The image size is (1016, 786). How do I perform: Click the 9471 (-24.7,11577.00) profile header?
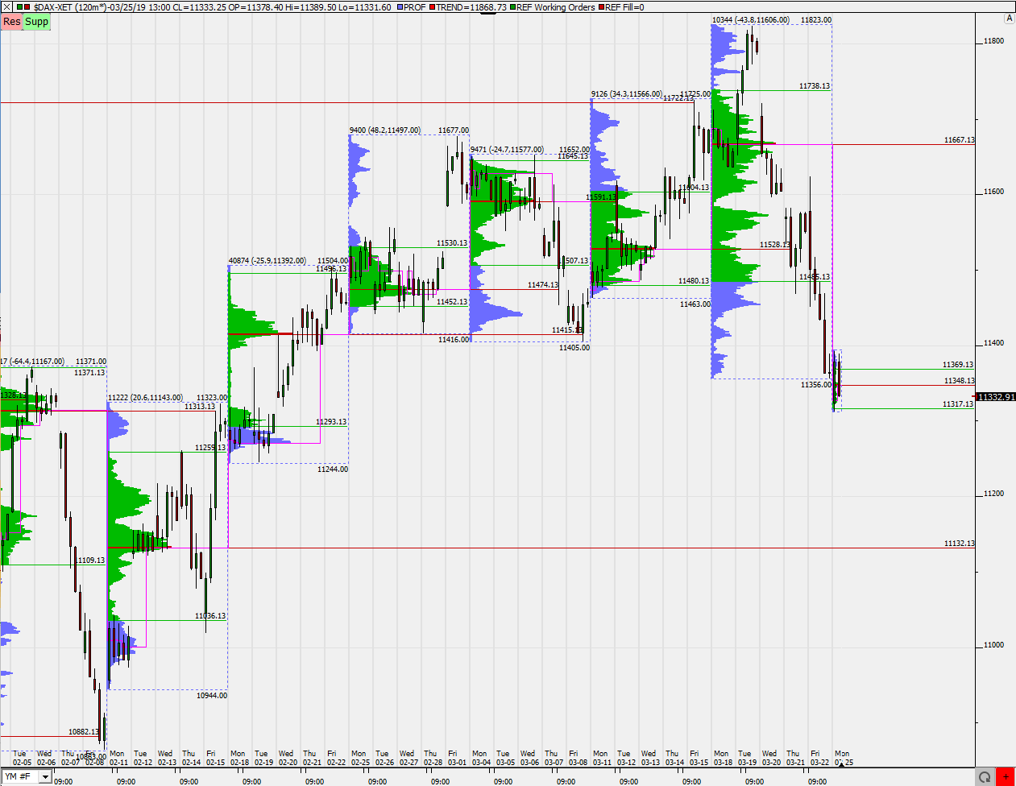coord(507,150)
